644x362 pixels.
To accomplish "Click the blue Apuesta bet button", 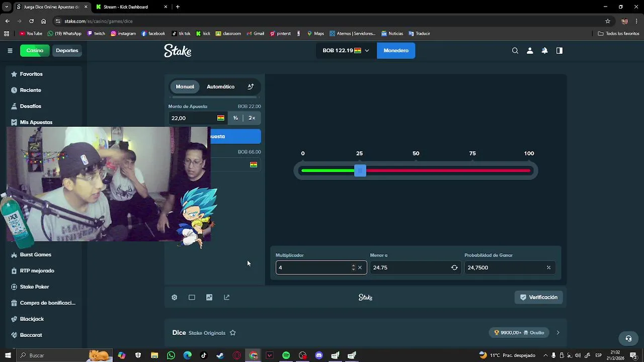I will (x=235, y=136).
